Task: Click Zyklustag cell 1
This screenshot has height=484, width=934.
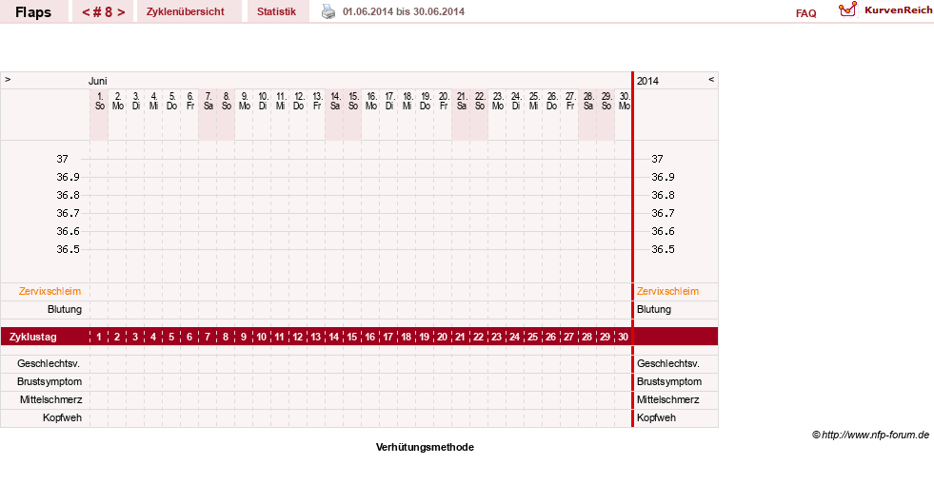Action: point(99,337)
